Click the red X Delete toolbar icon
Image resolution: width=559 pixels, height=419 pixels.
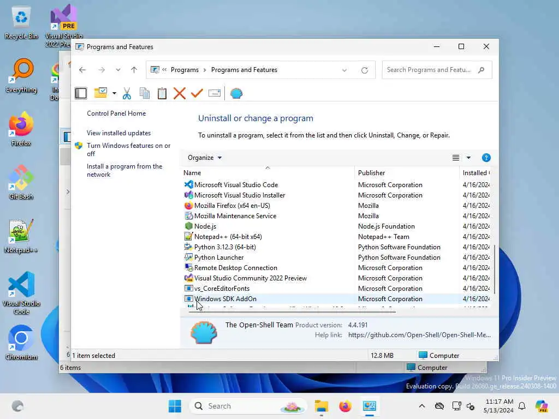[x=179, y=93]
